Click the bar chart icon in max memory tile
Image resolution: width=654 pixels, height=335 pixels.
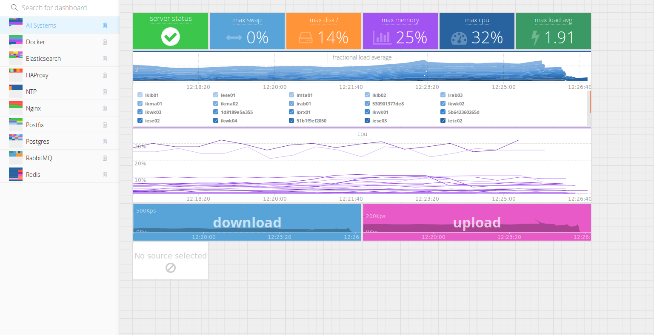point(382,37)
